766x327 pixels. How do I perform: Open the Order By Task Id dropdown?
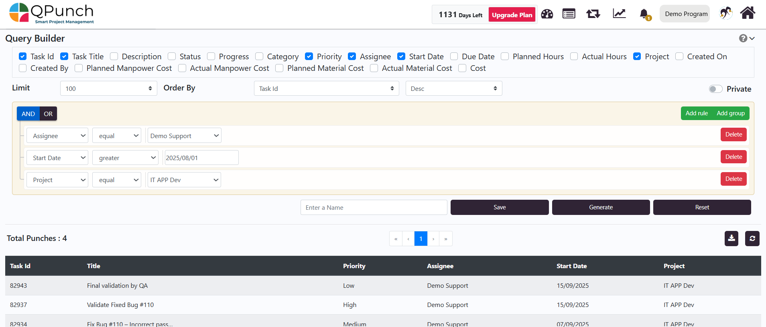pos(326,88)
